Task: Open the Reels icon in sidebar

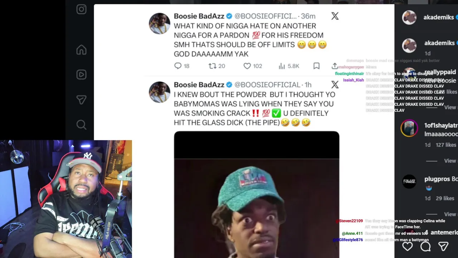Action: (x=81, y=75)
